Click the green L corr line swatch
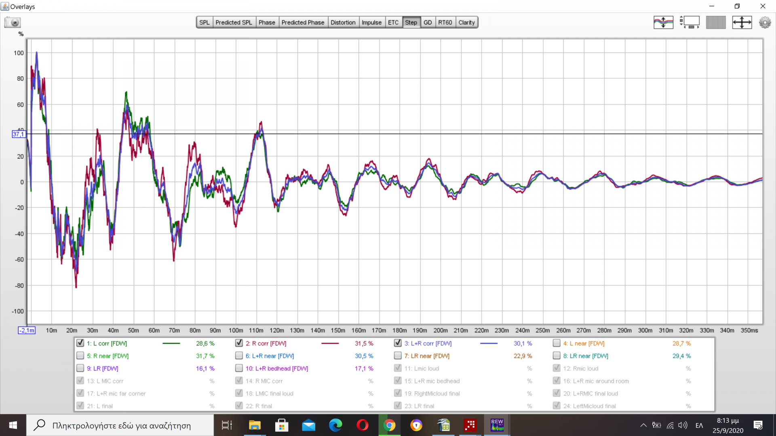Viewport: 776px width, 436px height. pyautogui.click(x=171, y=344)
